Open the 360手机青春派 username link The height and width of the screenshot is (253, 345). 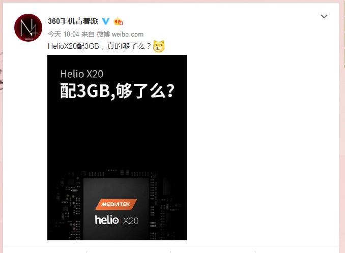click(x=73, y=21)
